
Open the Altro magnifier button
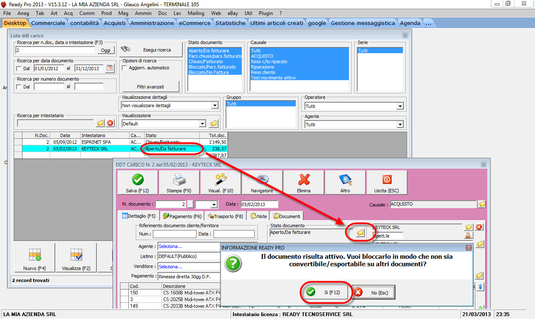pos(345,183)
